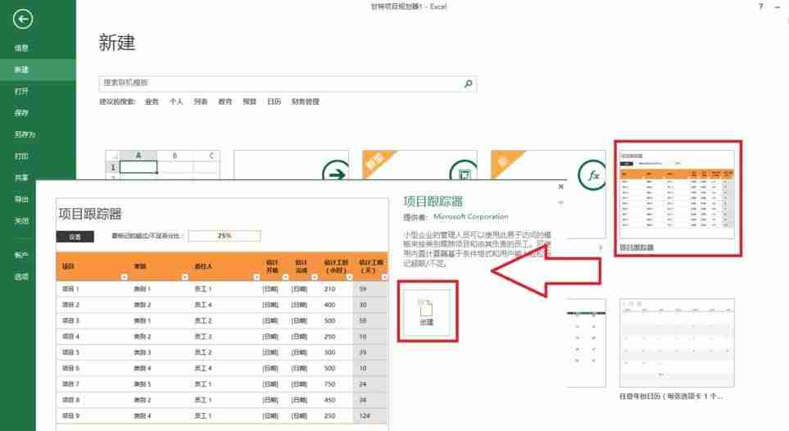Open the 打开 page in the sidebar
789x431 pixels.
tap(21, 91)
